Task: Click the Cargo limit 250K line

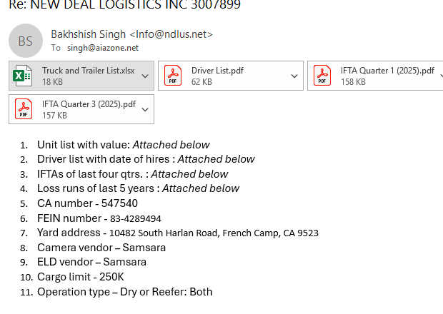Action: (81, 277)
